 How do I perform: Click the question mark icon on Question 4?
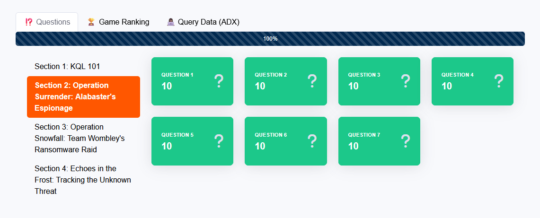(499, 81)
